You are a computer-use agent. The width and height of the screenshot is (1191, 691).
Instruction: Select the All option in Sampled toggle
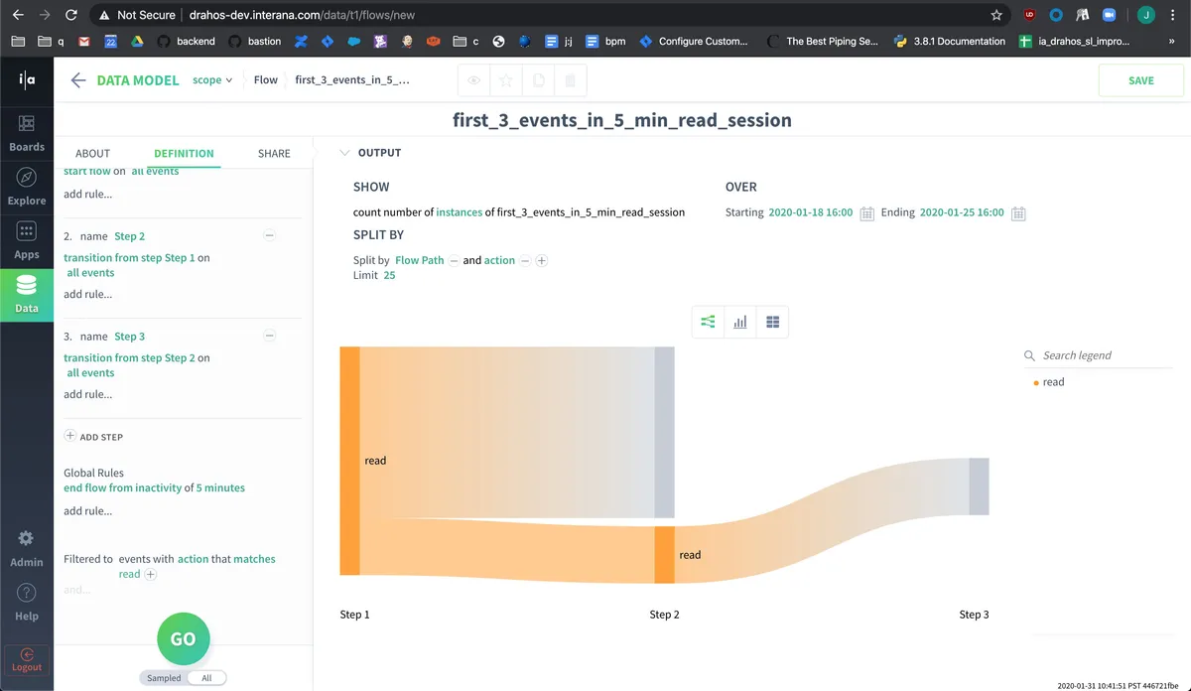point(206,678)
